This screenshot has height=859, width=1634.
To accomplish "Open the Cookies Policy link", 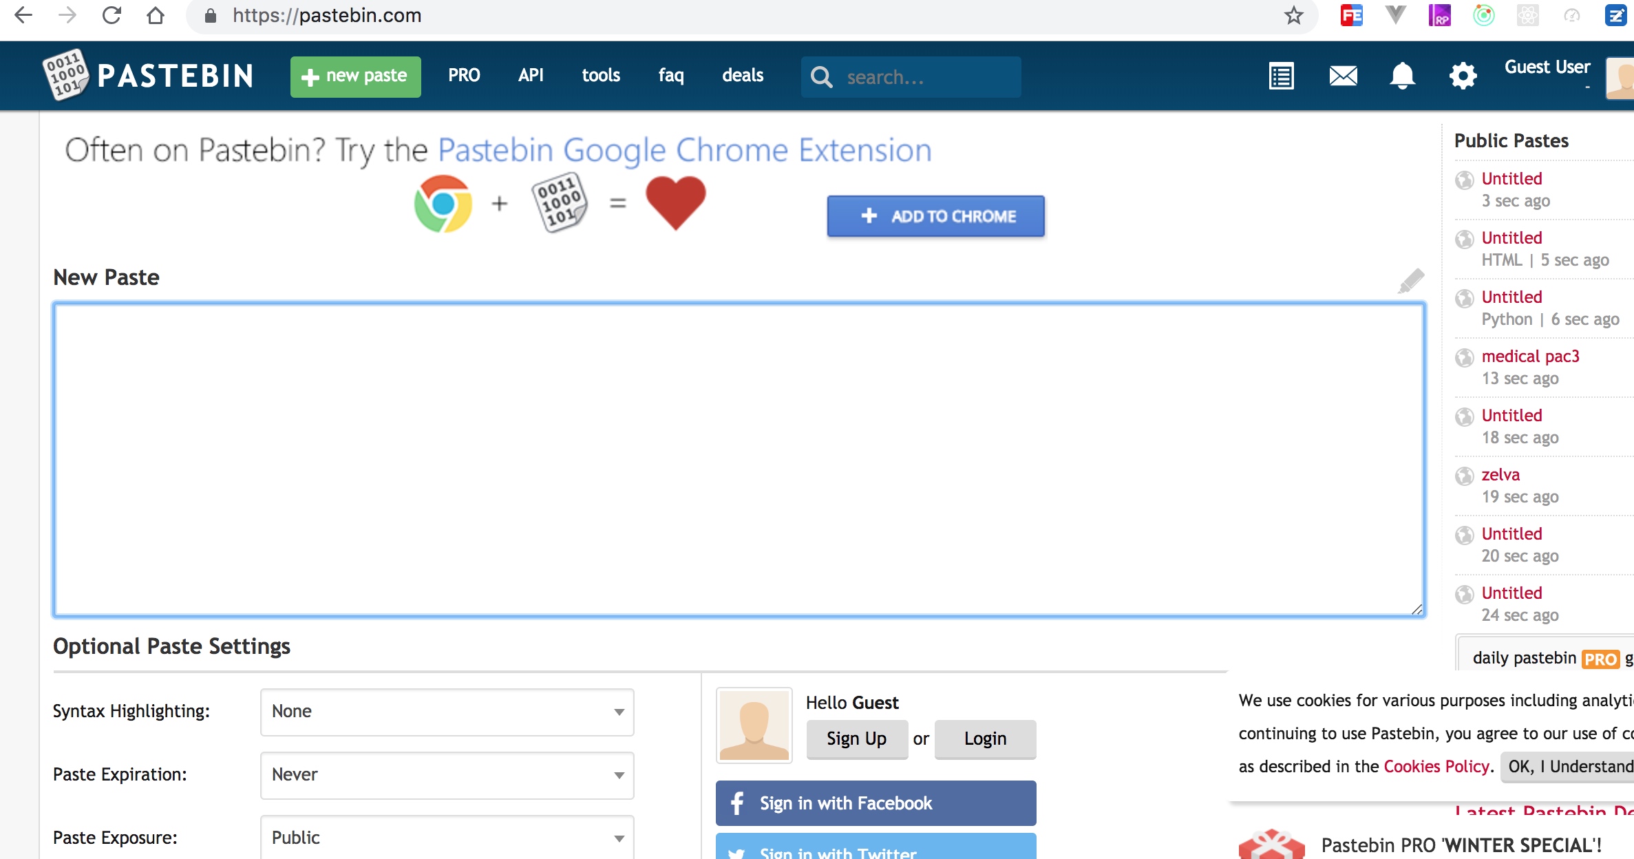I will click(x=1436, y=767).
